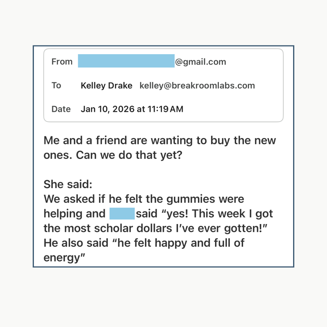This screenshot has width=327, height=327.
Task: Select the Kelley Drake recipient name
Action: [106, 86]
